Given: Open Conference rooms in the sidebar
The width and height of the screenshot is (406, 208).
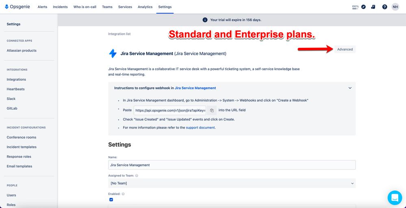Looking at the screenshot, I should click(22, 137).
